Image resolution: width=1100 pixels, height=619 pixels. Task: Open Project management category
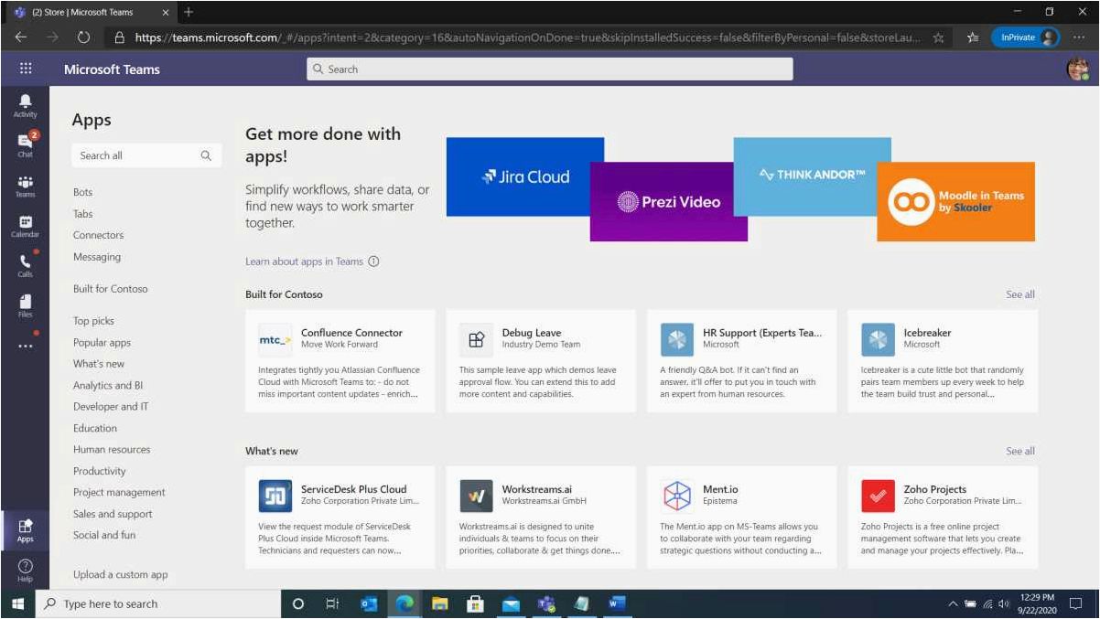119,492
